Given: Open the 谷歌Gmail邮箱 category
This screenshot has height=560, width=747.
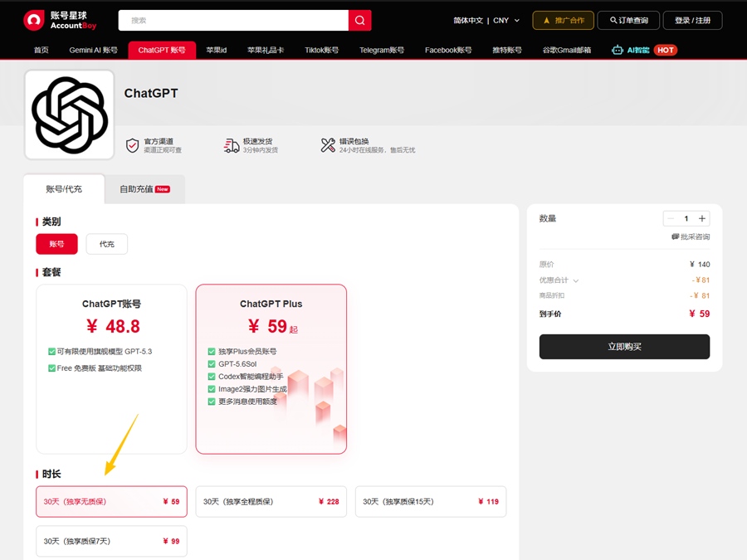Looking at the screenshot, I should click(566, 50).
